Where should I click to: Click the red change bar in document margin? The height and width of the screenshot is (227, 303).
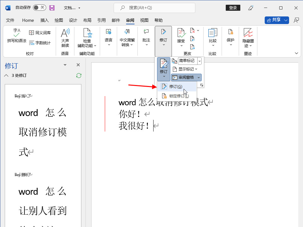tap(105, 114)
